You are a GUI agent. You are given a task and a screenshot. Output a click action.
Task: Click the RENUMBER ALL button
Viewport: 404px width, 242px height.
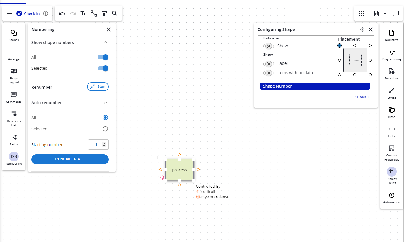pos(70,159)
